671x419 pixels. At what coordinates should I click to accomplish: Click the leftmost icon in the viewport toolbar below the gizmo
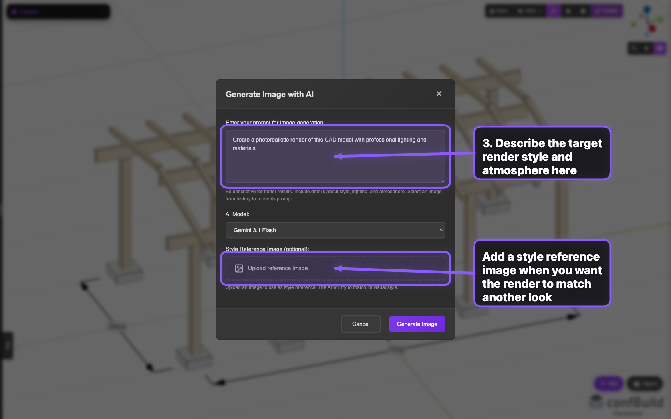(x=634, y=48)
